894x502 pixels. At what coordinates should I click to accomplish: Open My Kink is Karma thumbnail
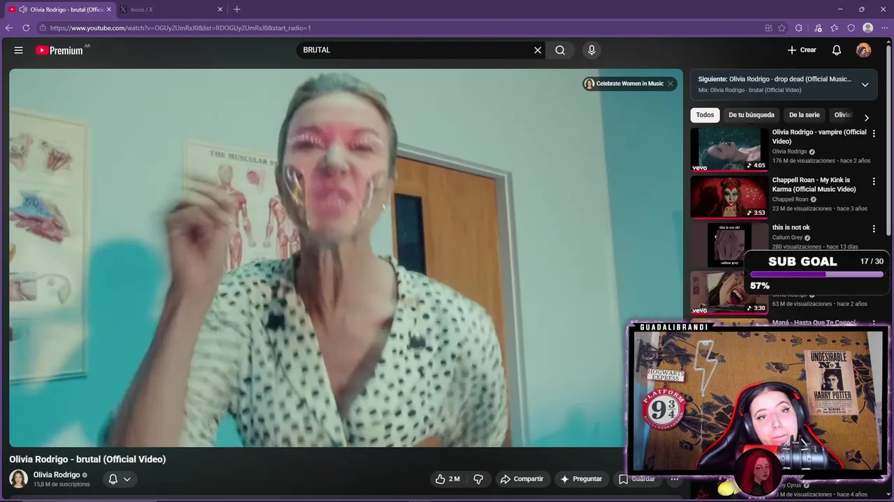tap(729, 197)
